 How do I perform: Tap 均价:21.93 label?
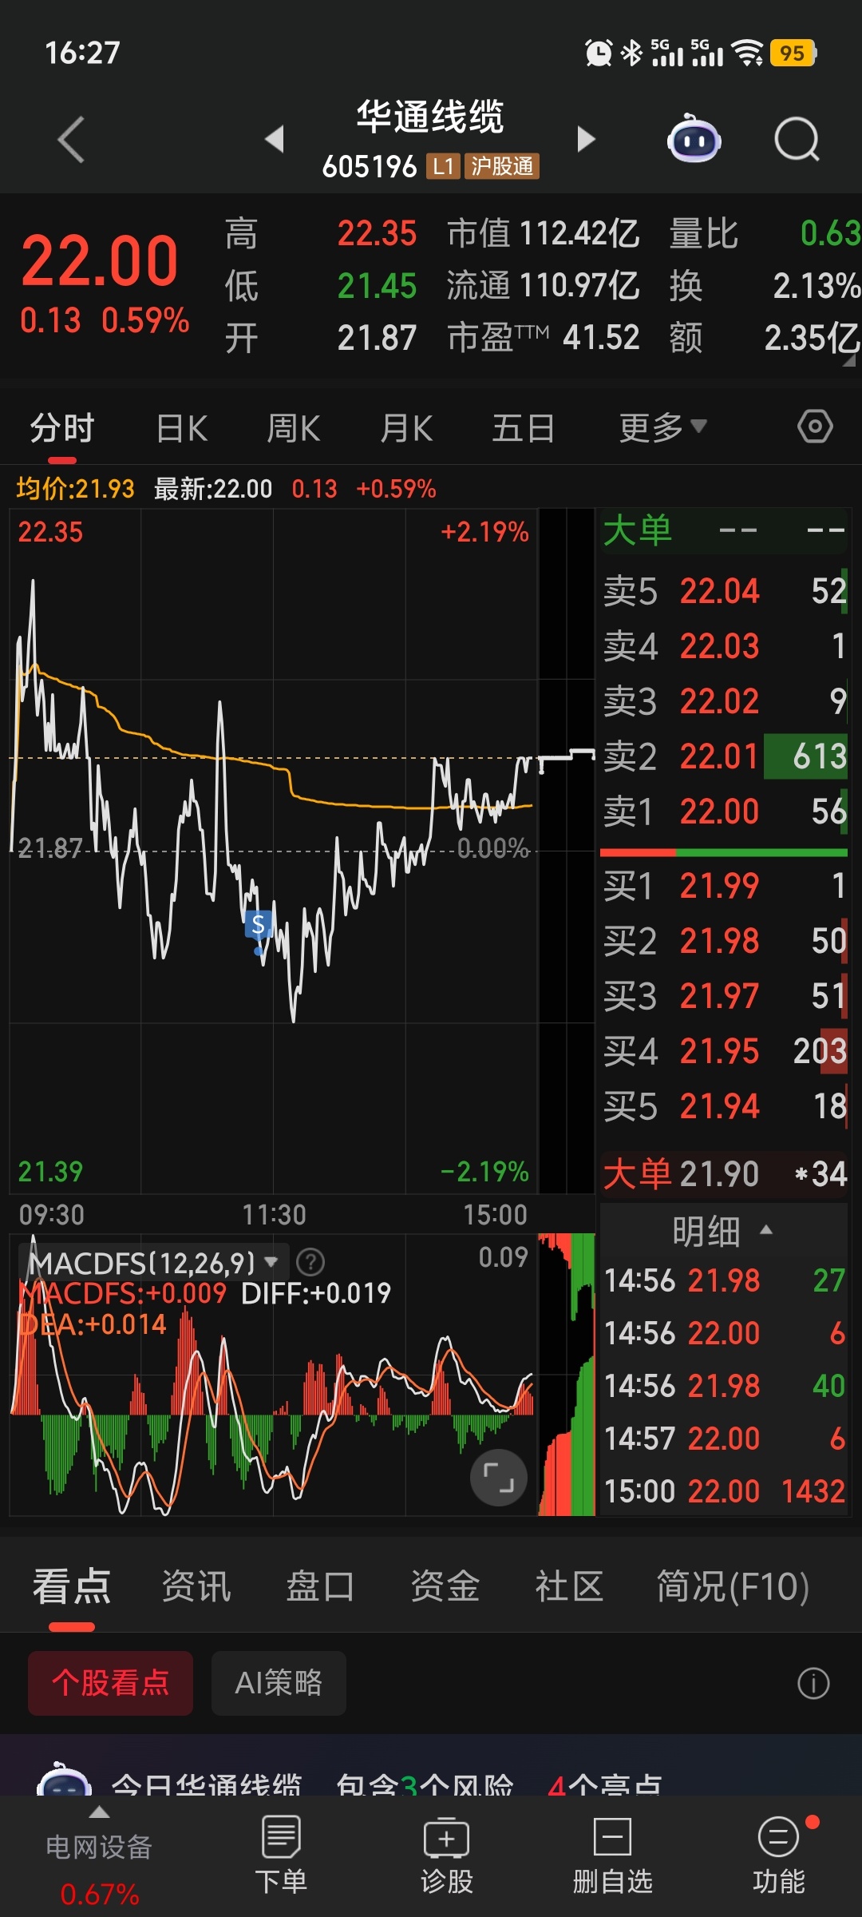coord(75,488)
